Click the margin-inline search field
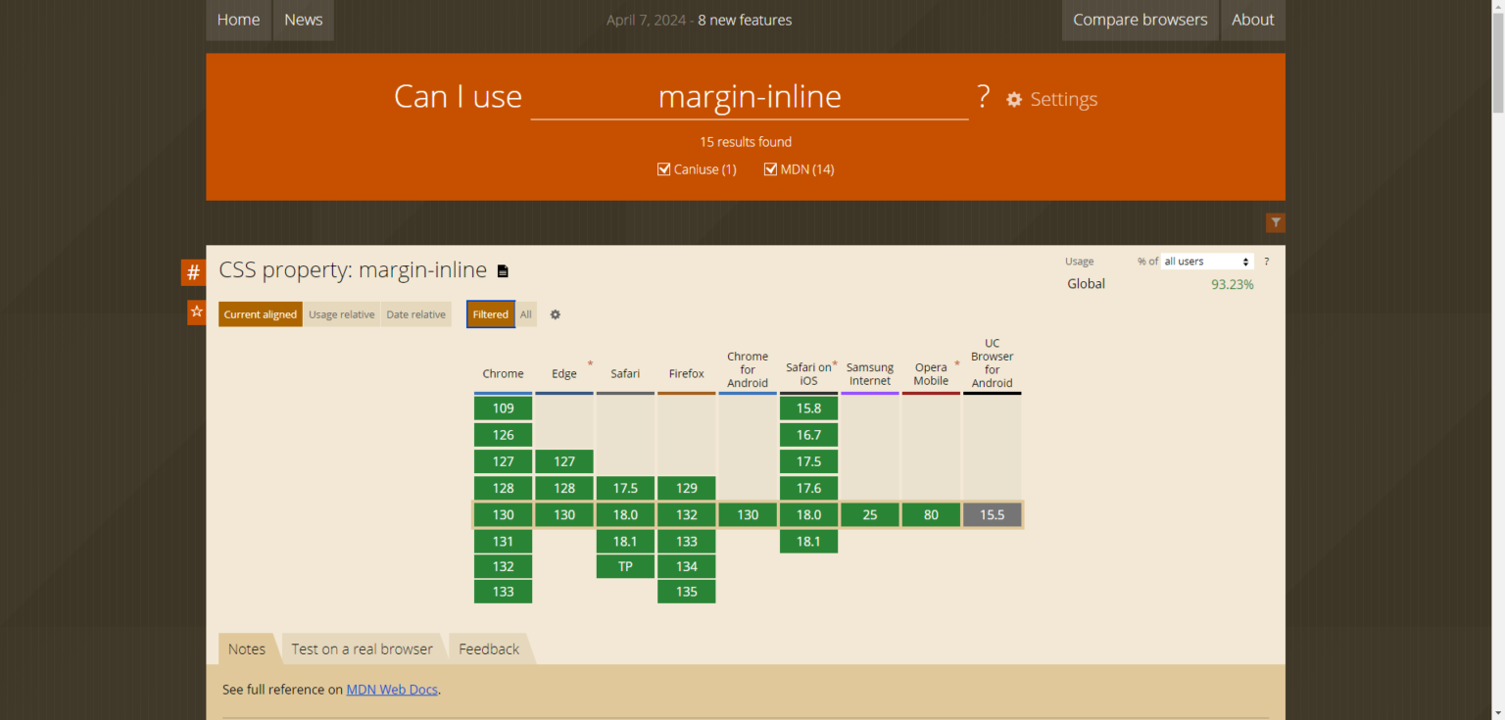This screenshot has width=1505, height=720. (x=749, y=97)
